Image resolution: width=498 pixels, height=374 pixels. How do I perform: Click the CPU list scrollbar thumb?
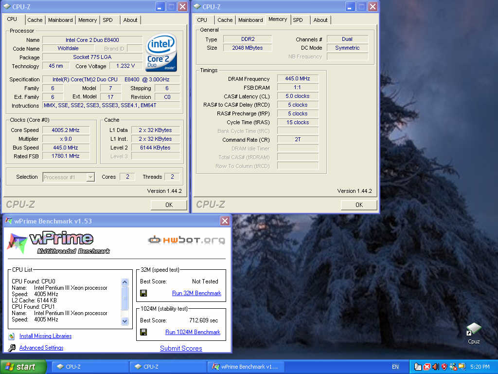coord(125,298)
